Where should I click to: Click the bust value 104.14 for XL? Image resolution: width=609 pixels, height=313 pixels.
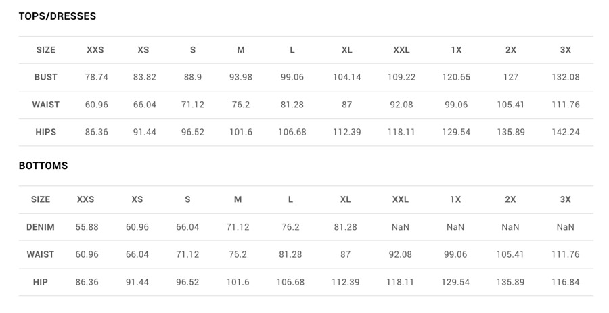click(x=347, y=77)
